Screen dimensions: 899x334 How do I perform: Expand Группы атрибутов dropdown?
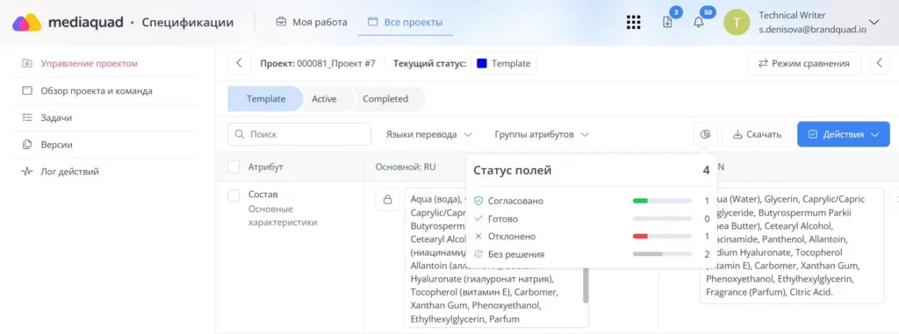542,135
